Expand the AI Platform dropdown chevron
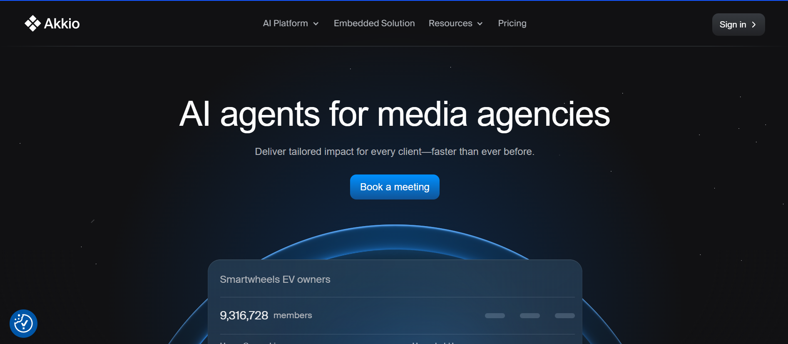788x344 pixels. (x=316, y=24)
